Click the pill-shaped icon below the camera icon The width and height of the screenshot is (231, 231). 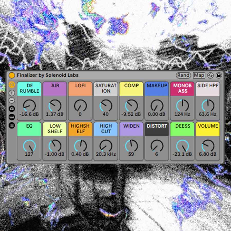point(12,116)
